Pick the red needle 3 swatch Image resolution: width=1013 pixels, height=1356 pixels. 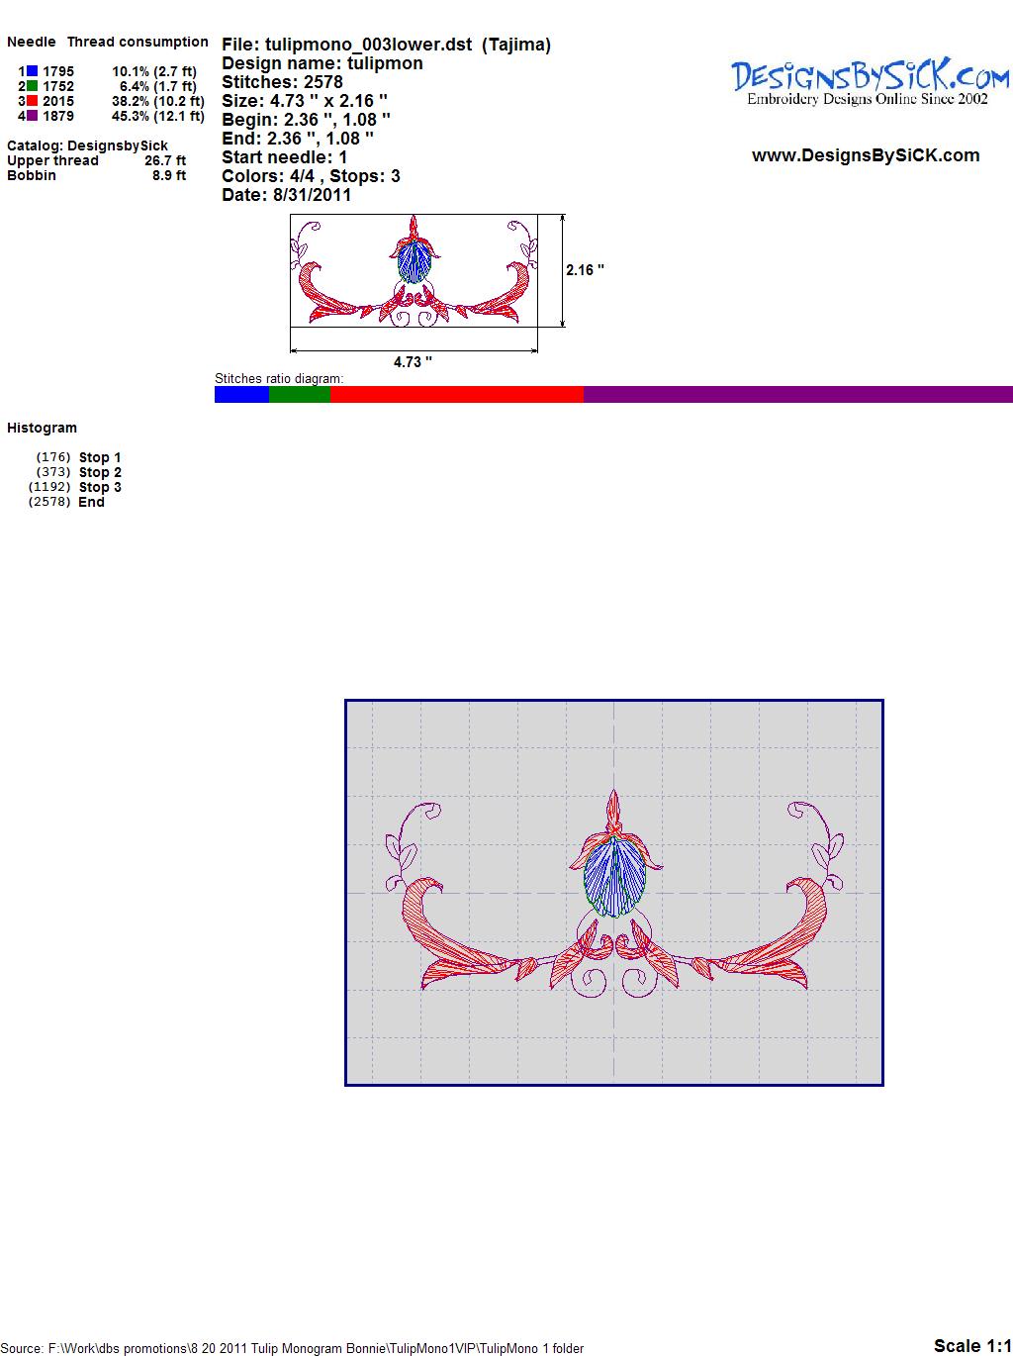tap(32, 101)
